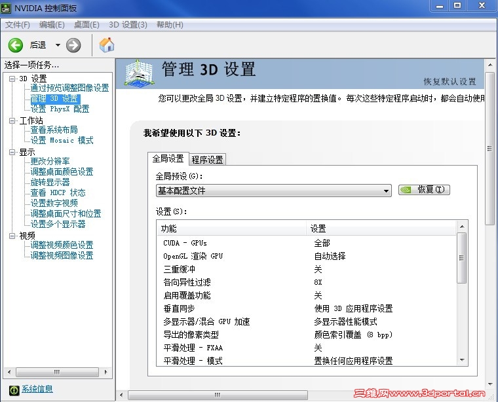
Task: Open 调整桌面尺寸和位置 task
Action: click(x=66, y=213)
